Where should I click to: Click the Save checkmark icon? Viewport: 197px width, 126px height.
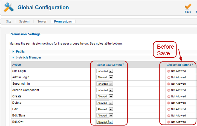pos(188,7)
